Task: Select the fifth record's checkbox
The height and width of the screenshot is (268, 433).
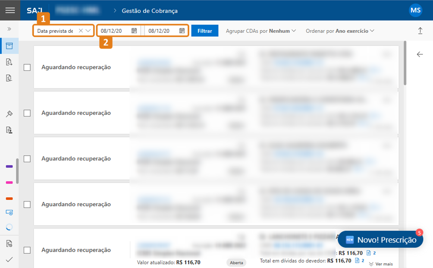Action: [27, 250]
